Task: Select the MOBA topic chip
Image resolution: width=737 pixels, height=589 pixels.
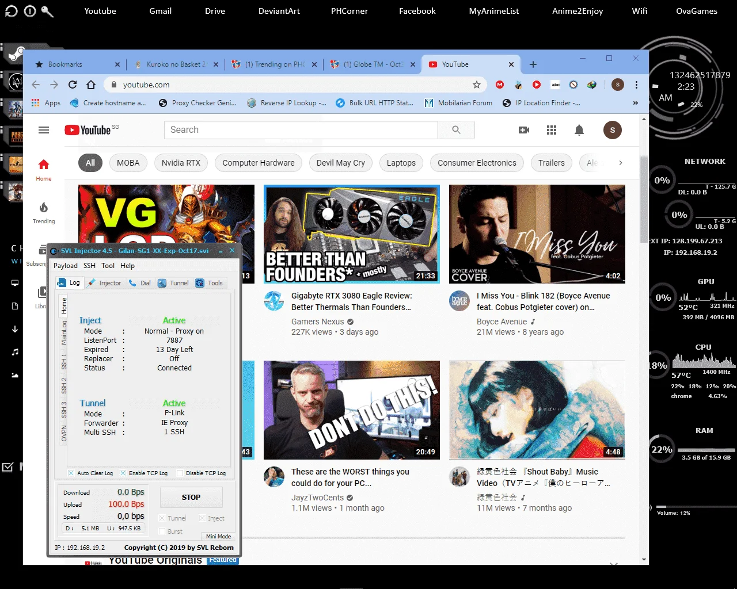Action: click(128, 163)
